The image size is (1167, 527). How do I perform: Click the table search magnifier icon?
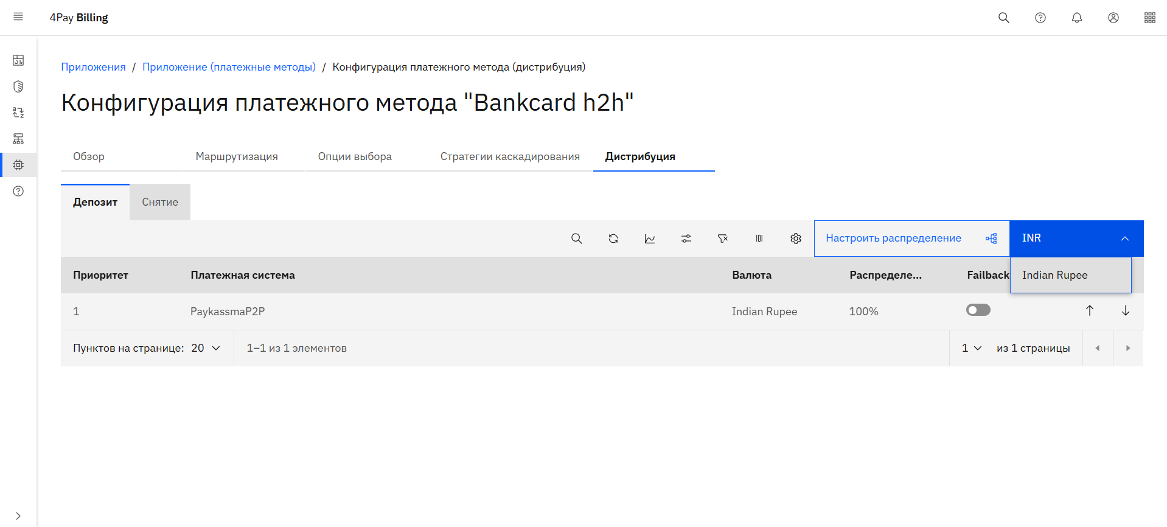click(x=576, y=239)
